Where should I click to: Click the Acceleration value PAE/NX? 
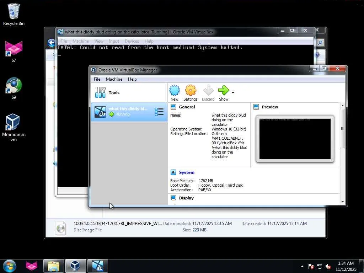[x=205, y=190]
